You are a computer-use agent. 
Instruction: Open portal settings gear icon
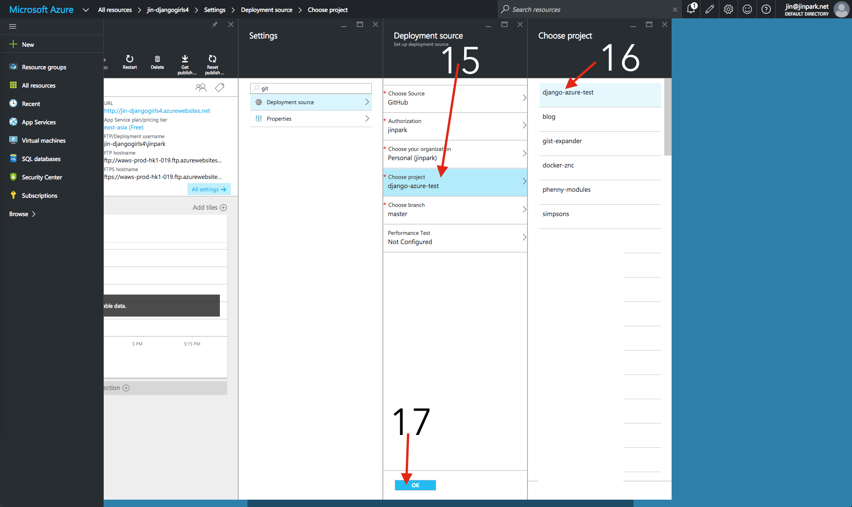point(729,9)
